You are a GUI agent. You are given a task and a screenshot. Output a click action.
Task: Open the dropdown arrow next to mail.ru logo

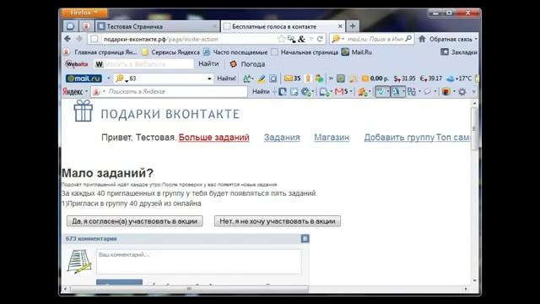pos(109,79)
